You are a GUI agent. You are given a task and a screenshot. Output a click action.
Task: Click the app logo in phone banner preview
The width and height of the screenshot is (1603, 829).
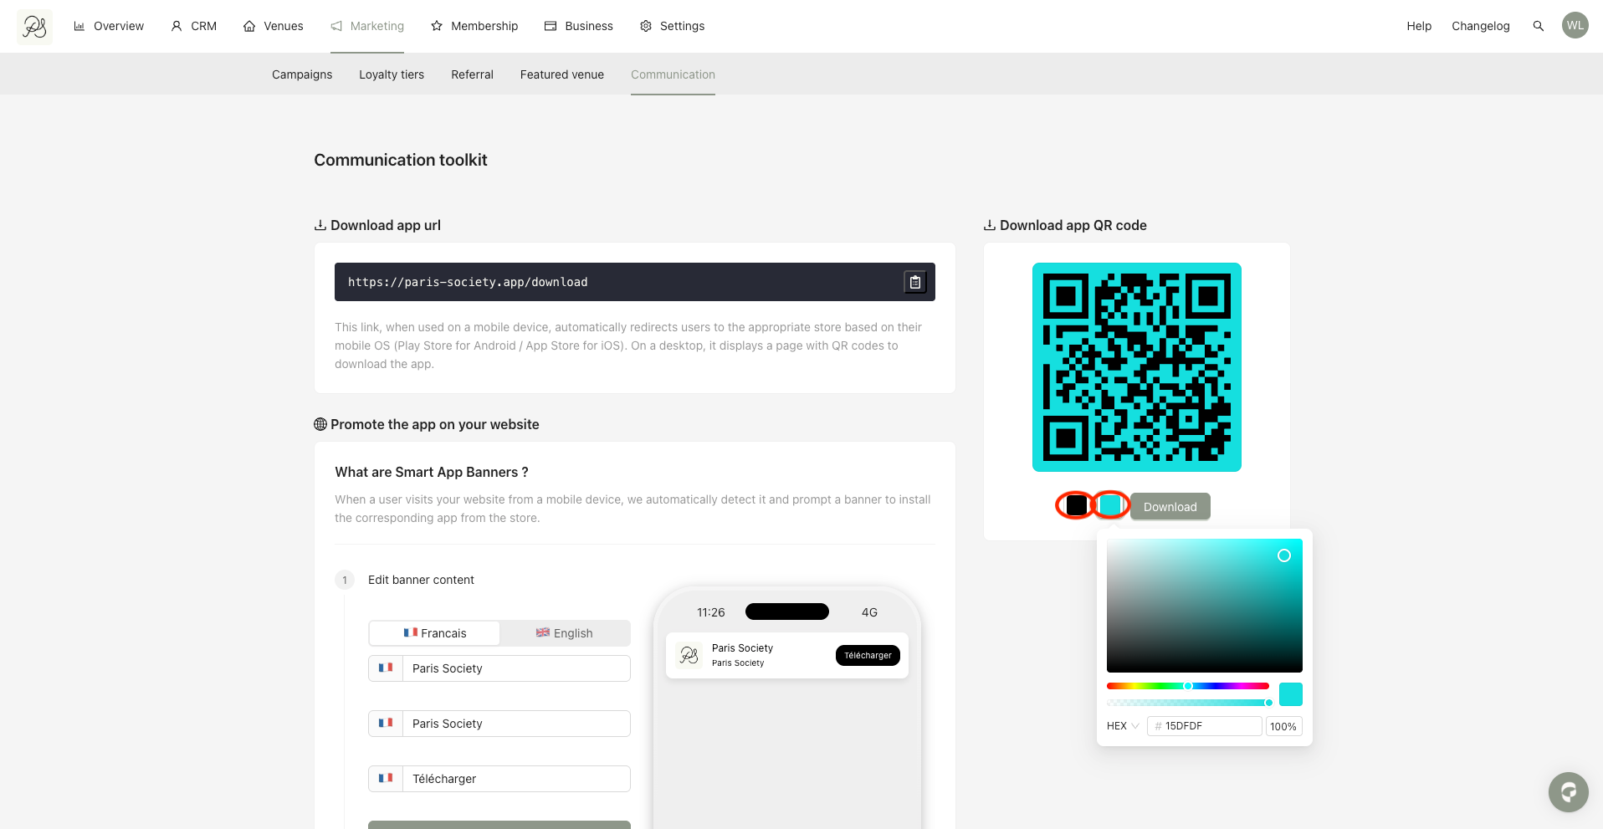(689, 655)
